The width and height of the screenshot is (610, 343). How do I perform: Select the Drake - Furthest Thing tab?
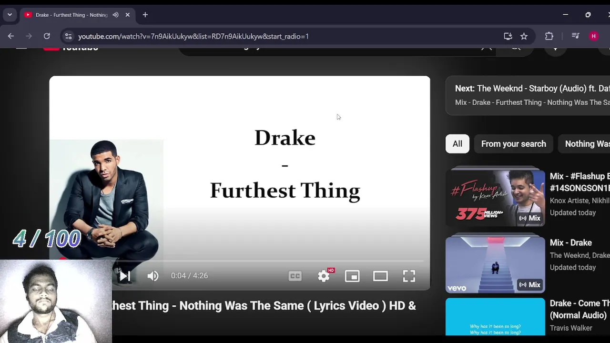71,15
